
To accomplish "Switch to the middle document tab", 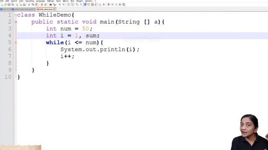I will (x=23, y=9).
